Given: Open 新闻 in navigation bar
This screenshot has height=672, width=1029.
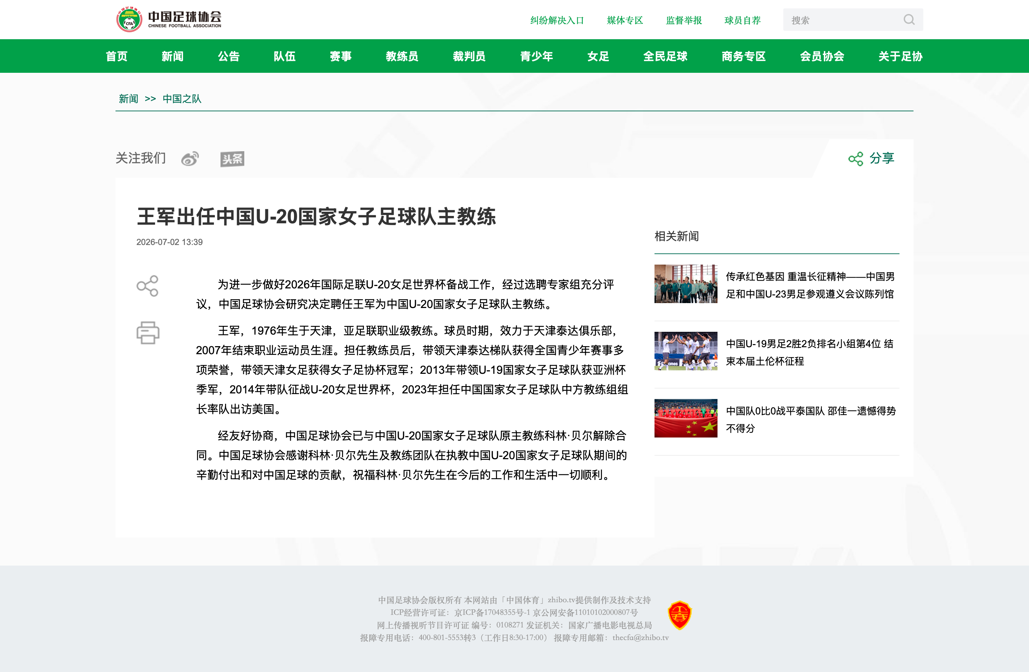Looking at the screenshot, I should coord(173,56).
